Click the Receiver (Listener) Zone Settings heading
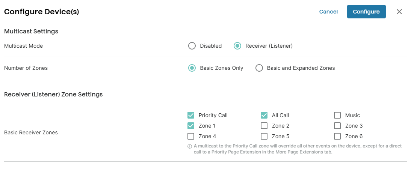 [53, 94]
